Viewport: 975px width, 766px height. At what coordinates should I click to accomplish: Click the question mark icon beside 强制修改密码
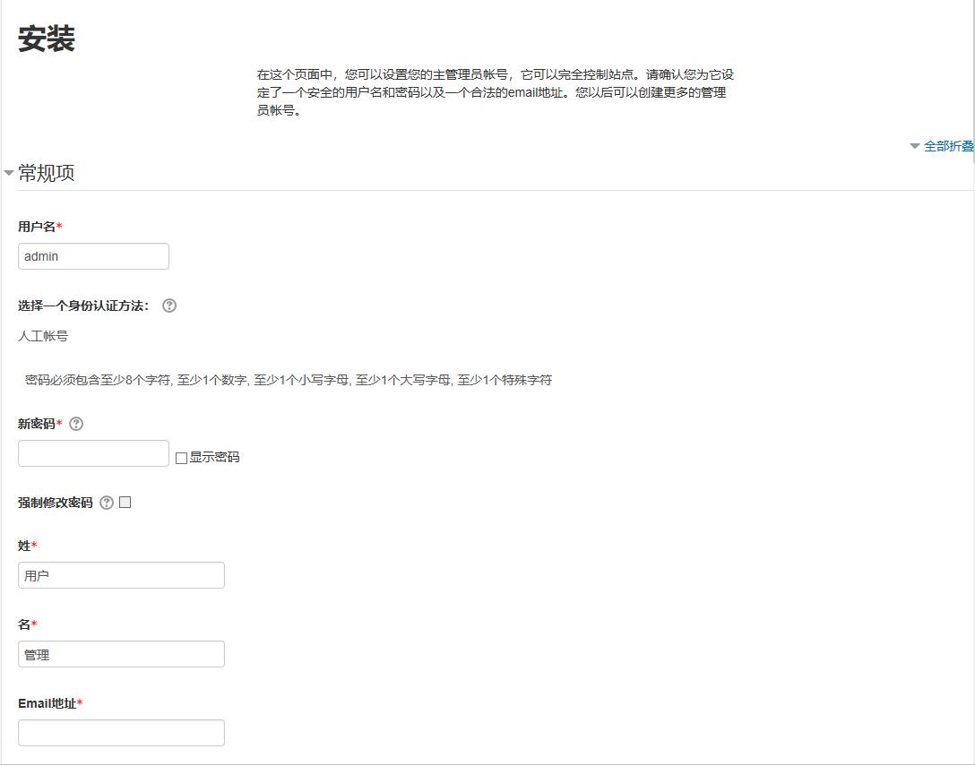coord(105,502)
